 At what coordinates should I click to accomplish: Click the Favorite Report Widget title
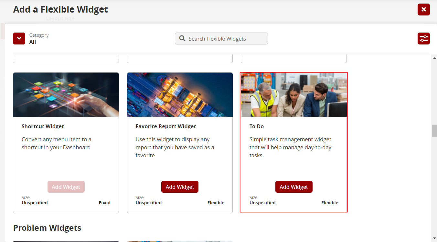coord(166,126)
